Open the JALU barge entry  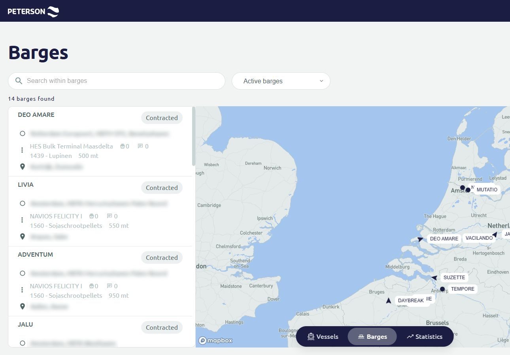tap(25, 325)
